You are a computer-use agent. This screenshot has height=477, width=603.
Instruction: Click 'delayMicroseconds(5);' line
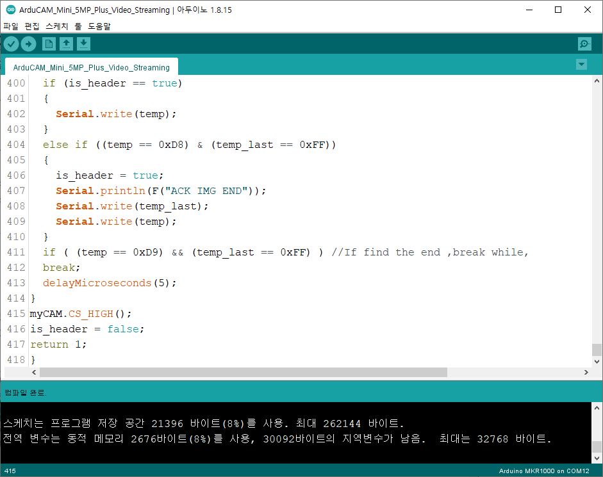pyautogui.click(x=110, y=283)
